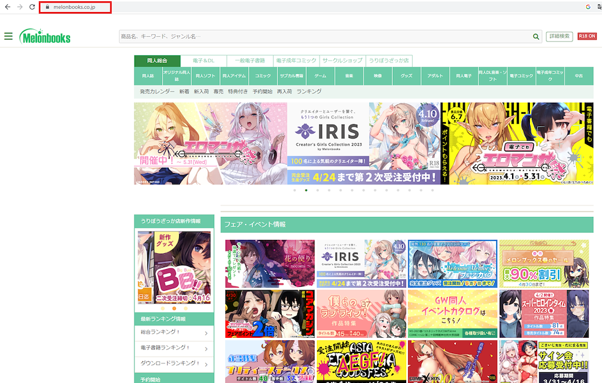Open the 新作グッズ sidebar banner
This screenshot has width=602, height=383.
(174, 267)
